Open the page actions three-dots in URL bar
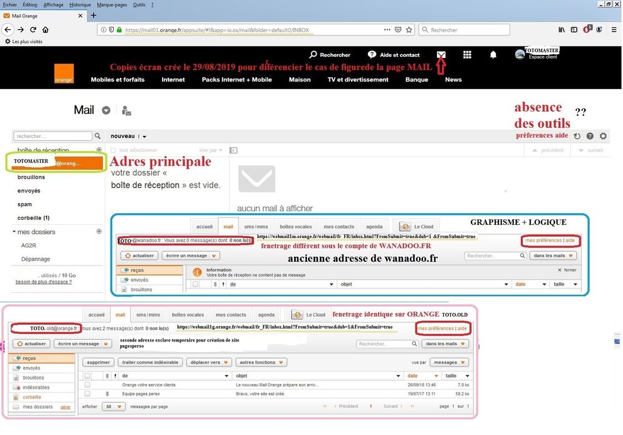Image resolution: width=623 pixels, height=435 pixels. click(387, 30)
